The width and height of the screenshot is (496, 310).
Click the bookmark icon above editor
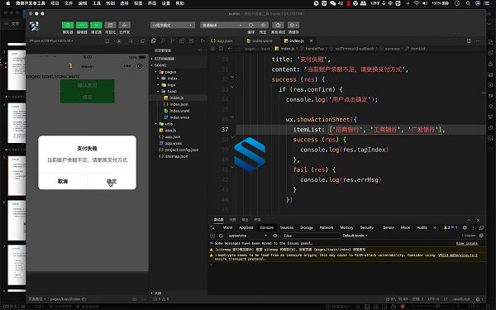[221, 49]
